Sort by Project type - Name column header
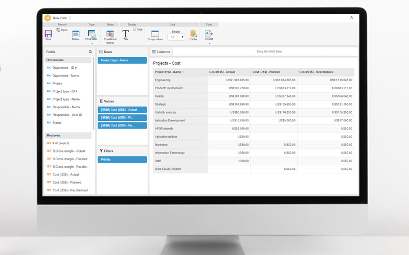This screenshot has width=409, height=255. pyautogui.click(x=169, y=72)
